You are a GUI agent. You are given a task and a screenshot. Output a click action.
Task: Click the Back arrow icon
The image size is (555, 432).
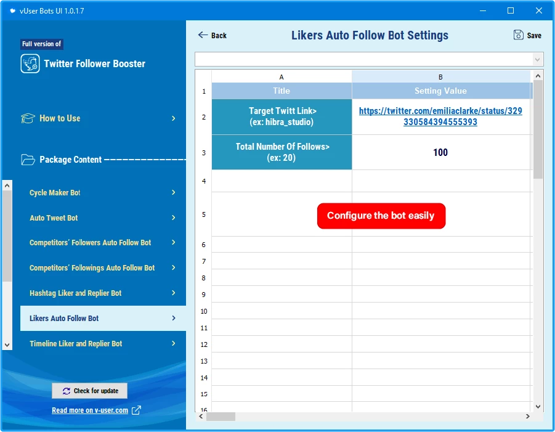pos(203,35)
